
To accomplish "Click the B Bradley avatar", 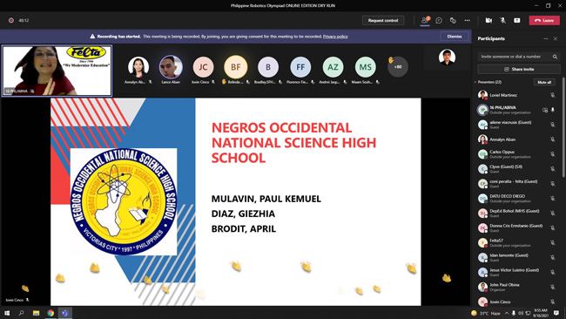I will (x=268, y=67).
